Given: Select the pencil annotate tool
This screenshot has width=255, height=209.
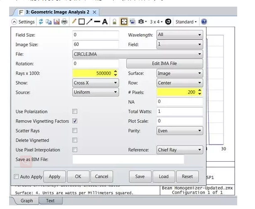Looking at the screenshot, I should 74,21.
